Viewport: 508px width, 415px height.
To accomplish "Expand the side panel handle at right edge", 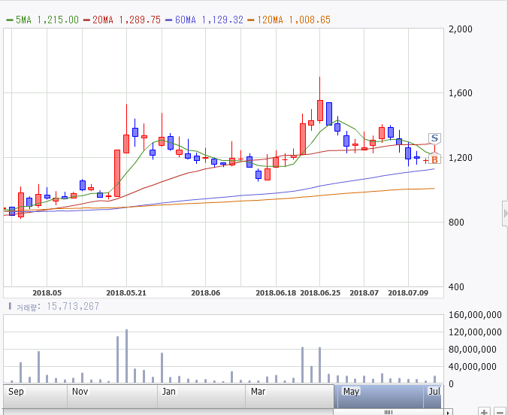I will (505, 213).
